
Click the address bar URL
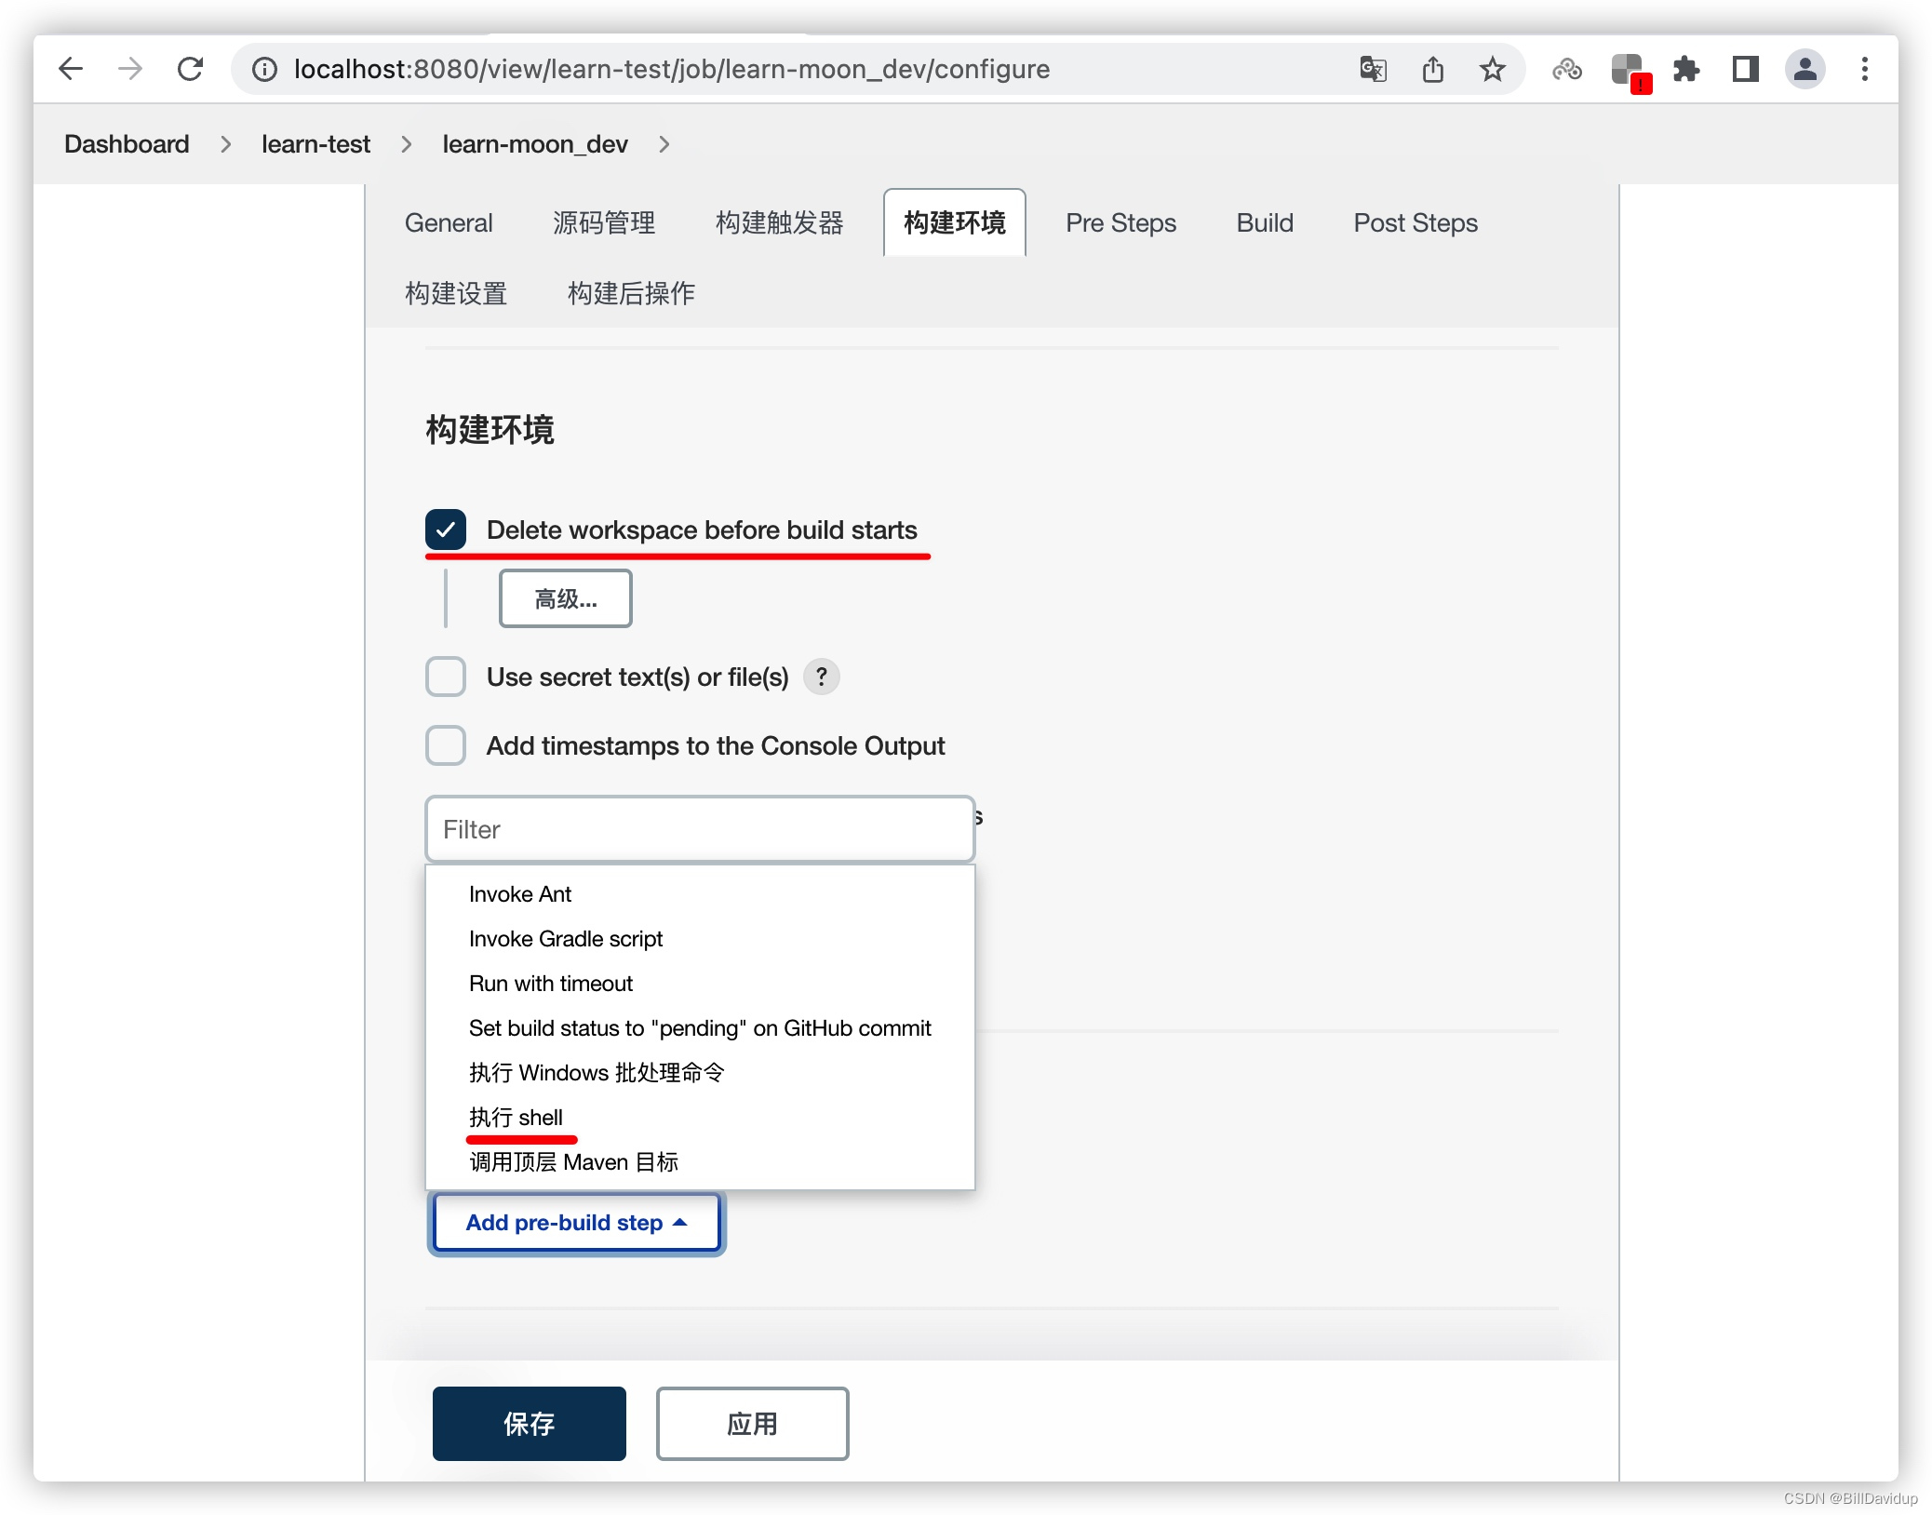[x=672, y=69]
